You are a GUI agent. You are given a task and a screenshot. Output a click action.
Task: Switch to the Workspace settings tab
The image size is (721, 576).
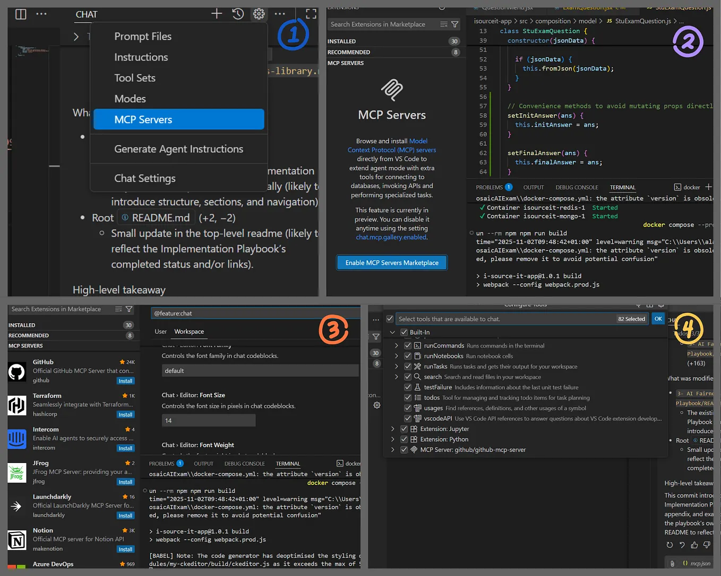(188, 331)
